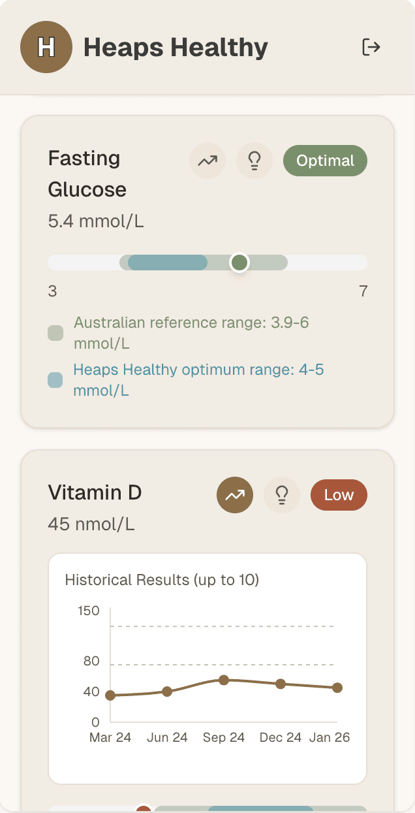The image size is (415, 813).
Task: Open the Fasting Glucose trend chart icon
Action: pos(207,161)
